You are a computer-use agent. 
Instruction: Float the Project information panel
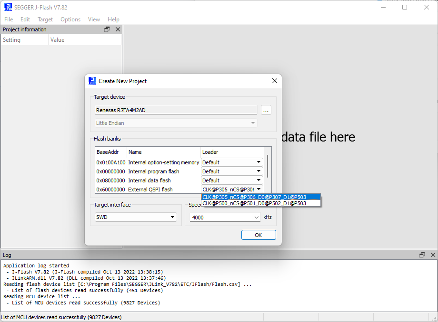[x=107, y=29]
